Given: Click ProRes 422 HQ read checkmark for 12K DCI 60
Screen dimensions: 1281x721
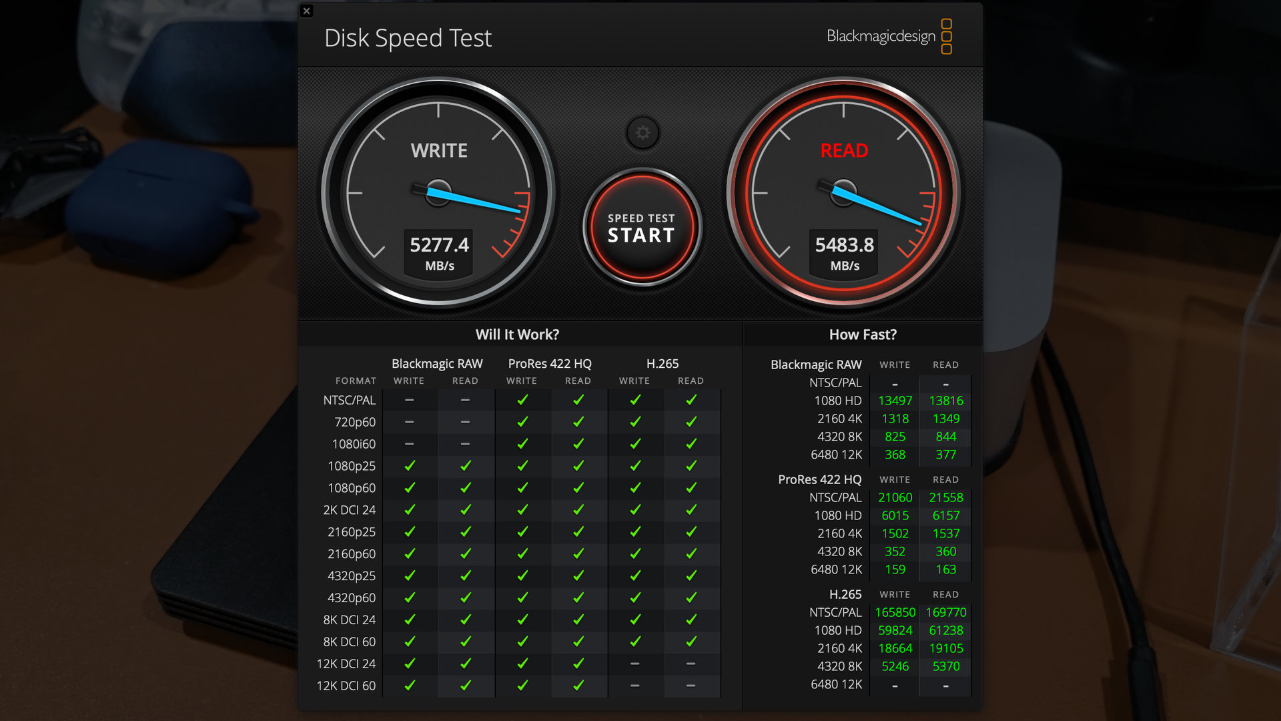Looking at the screenshot, I should 578,686.
